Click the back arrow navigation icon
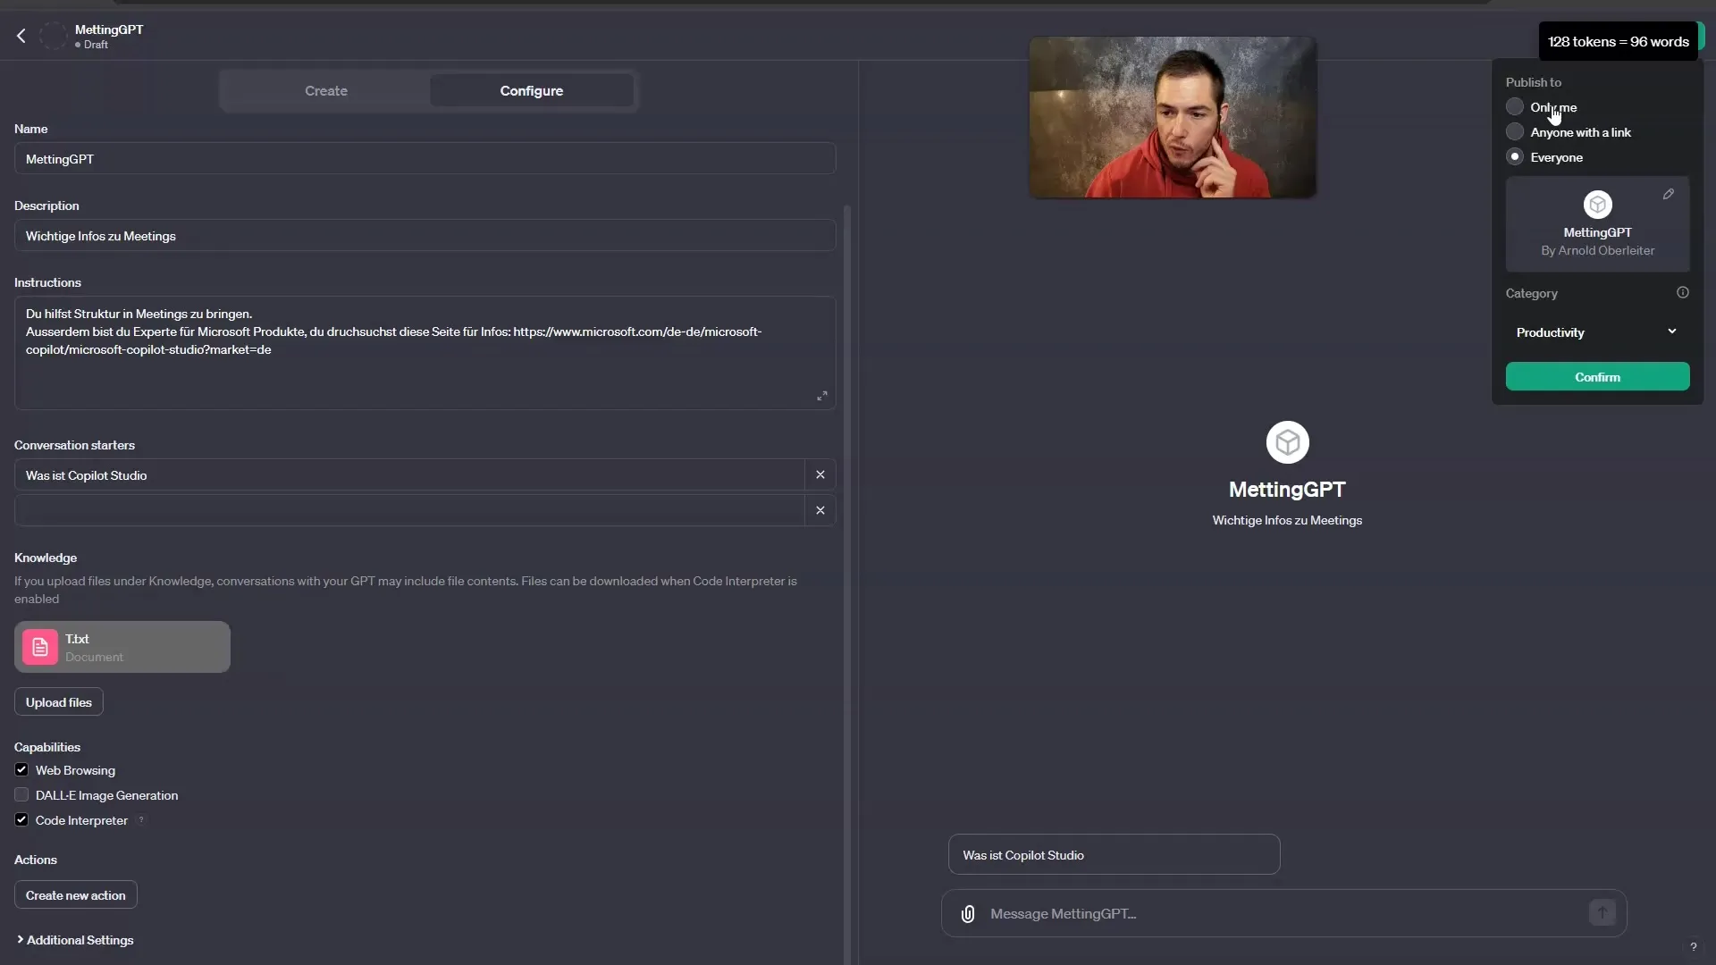 [21, 34]
